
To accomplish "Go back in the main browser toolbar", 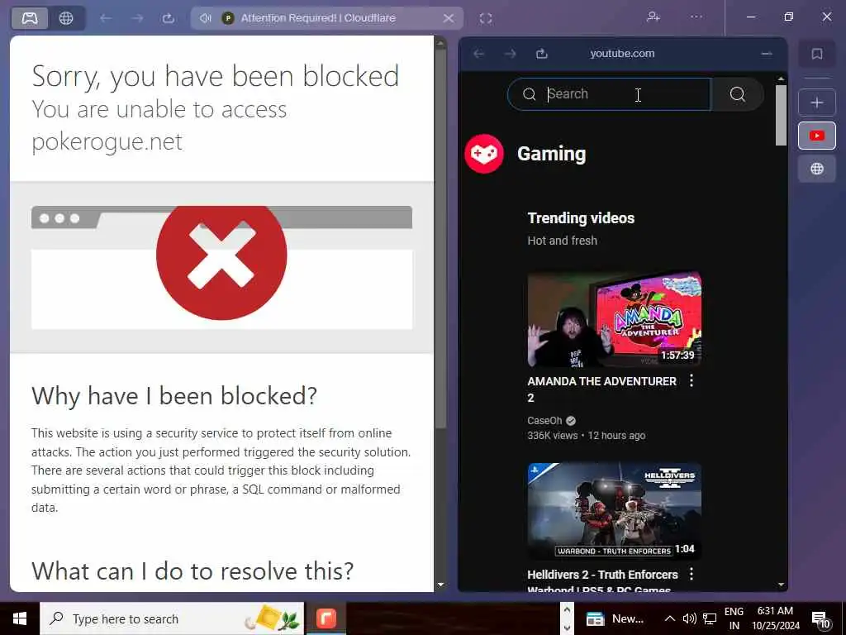I will pos(106,18).
